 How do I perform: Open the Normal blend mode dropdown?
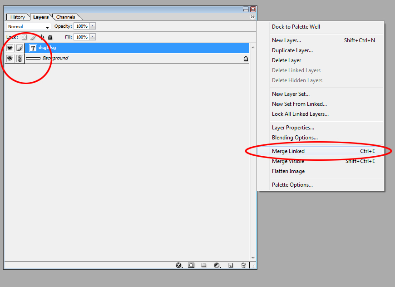tap(28, 27)
